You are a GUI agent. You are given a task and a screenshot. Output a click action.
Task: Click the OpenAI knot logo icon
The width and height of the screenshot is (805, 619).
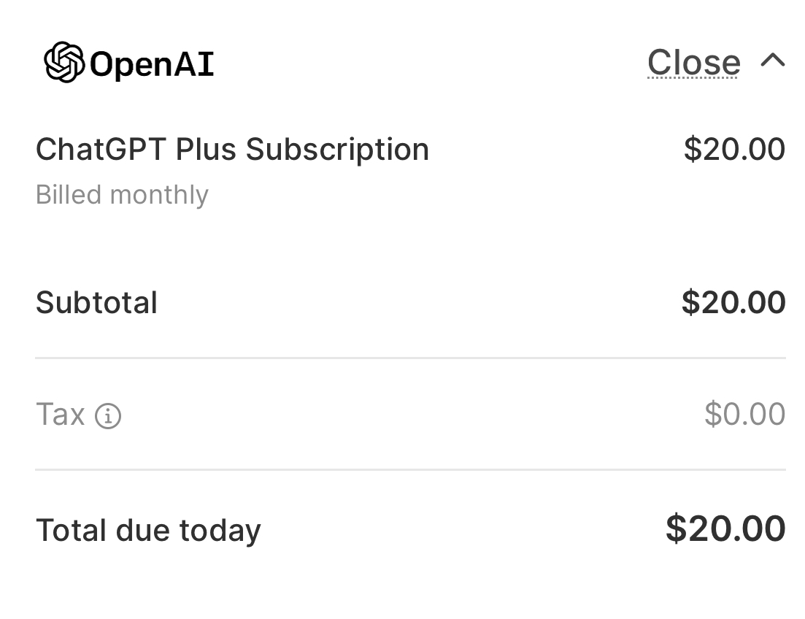point(64,63)
